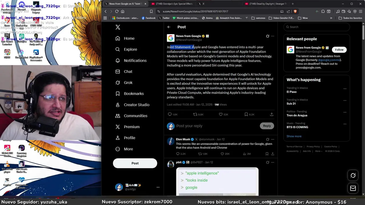Go back using the Post arrow
Image resolution: width=365 pixels, height=205 pixels.
click(x=169, y=27)
